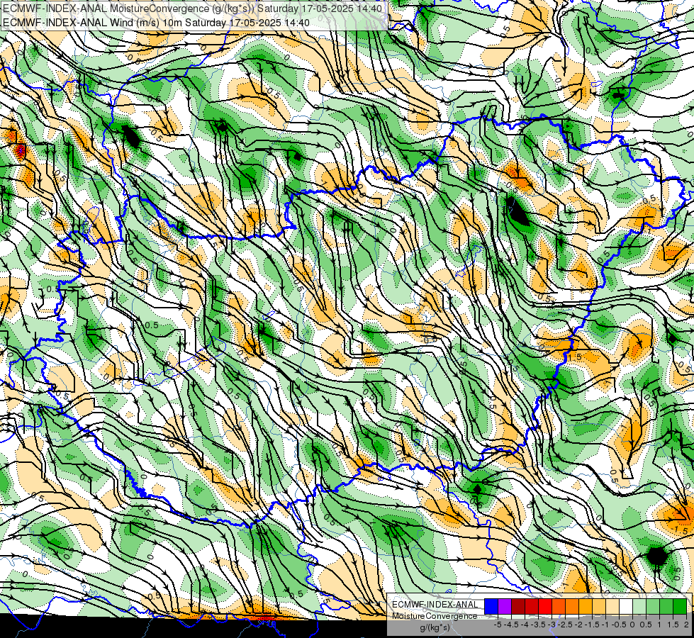Click the -4 tick label on the legend
The width and height of the screenshot is (694, 638).
click(525, 625)
